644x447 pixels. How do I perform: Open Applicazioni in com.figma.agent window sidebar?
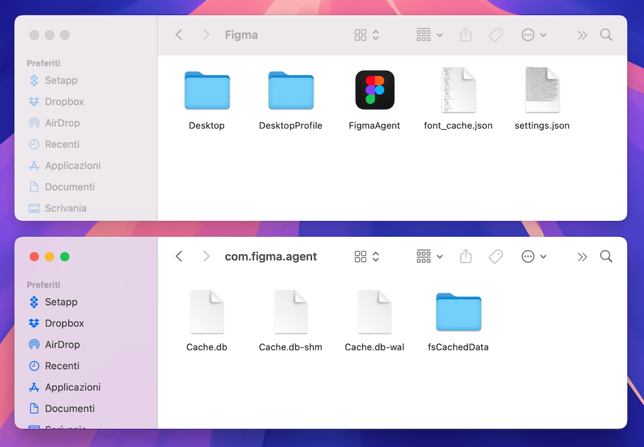click(73, 387)
